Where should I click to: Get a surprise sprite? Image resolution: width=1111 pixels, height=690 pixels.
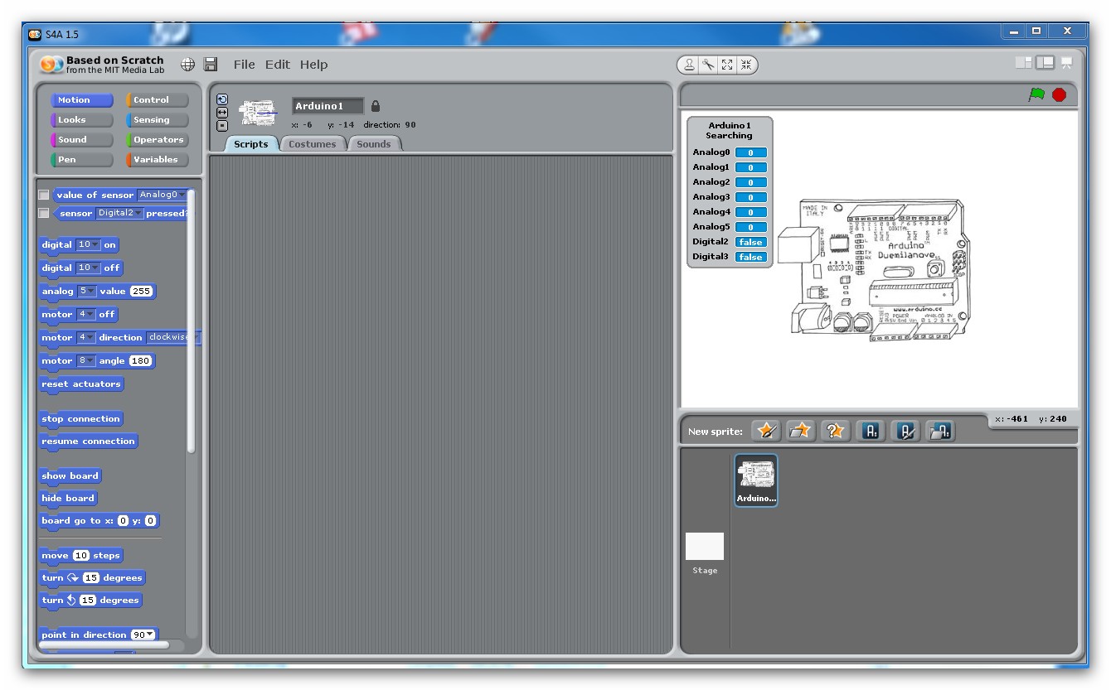pyautogui.click(x=836, y=431)
